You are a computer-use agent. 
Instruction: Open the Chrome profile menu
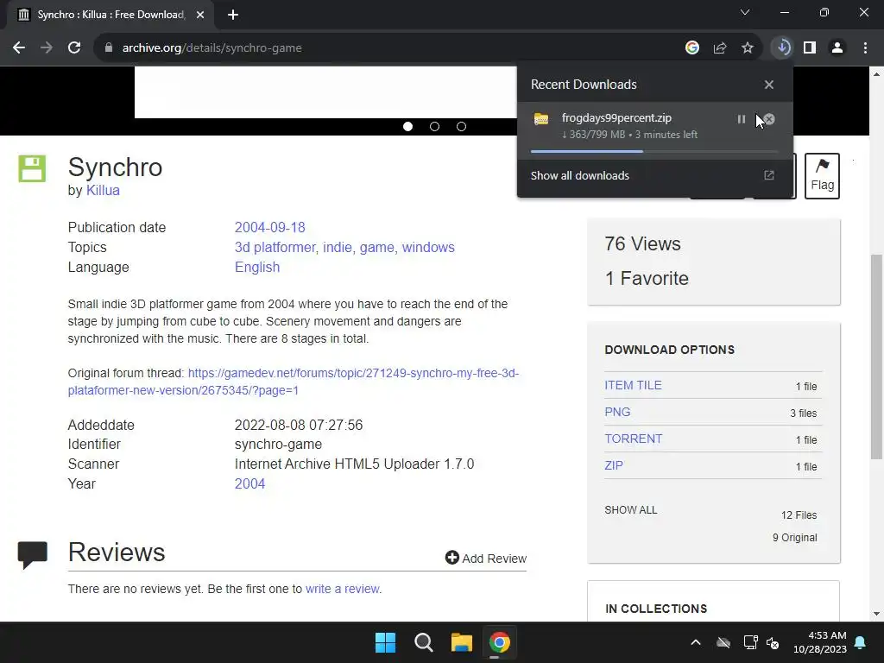click(x=837, y=48)
